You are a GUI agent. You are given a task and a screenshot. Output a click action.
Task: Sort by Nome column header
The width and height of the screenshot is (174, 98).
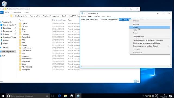21,20
